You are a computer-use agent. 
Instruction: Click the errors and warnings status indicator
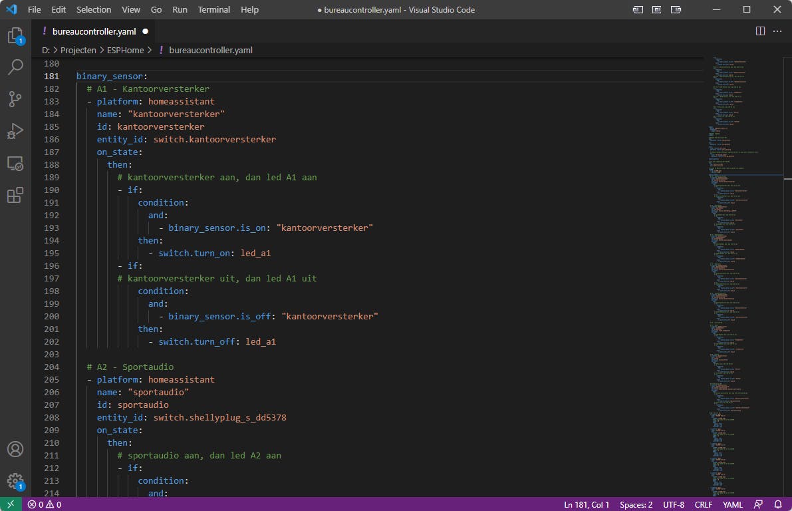(x=44, y=505)
